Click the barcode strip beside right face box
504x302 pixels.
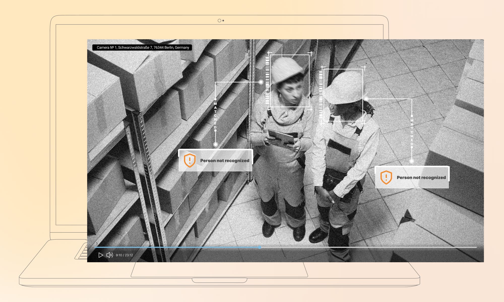(321, 94)
